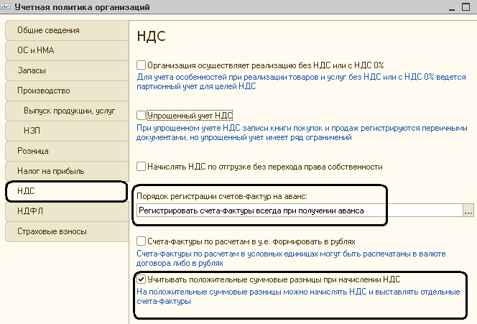Switch to the ОС и НМА tab
The width and height of the screenshot is (477, 324).
67,50
